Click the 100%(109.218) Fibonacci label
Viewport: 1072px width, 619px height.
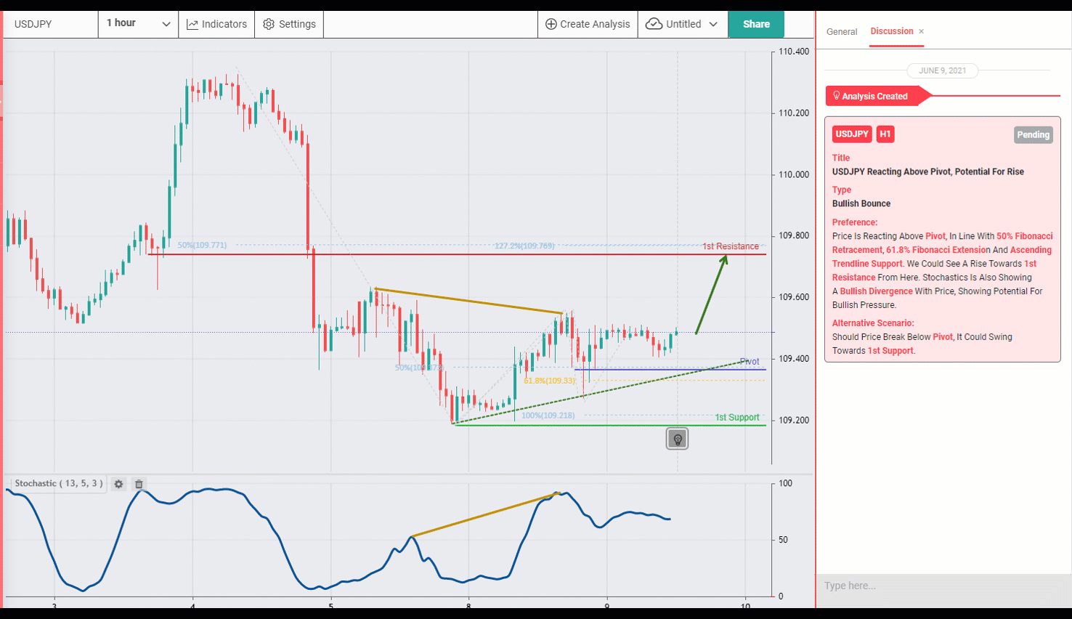click(548, 416)
